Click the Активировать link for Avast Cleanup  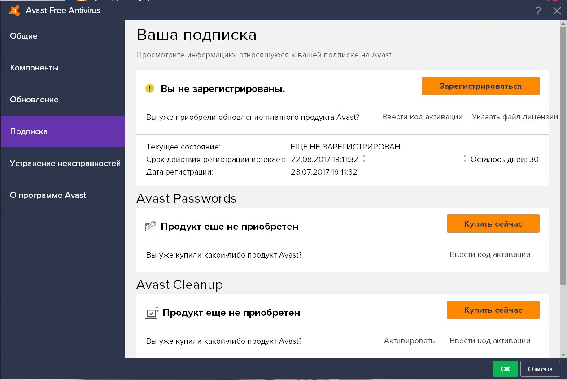(409, 341)
